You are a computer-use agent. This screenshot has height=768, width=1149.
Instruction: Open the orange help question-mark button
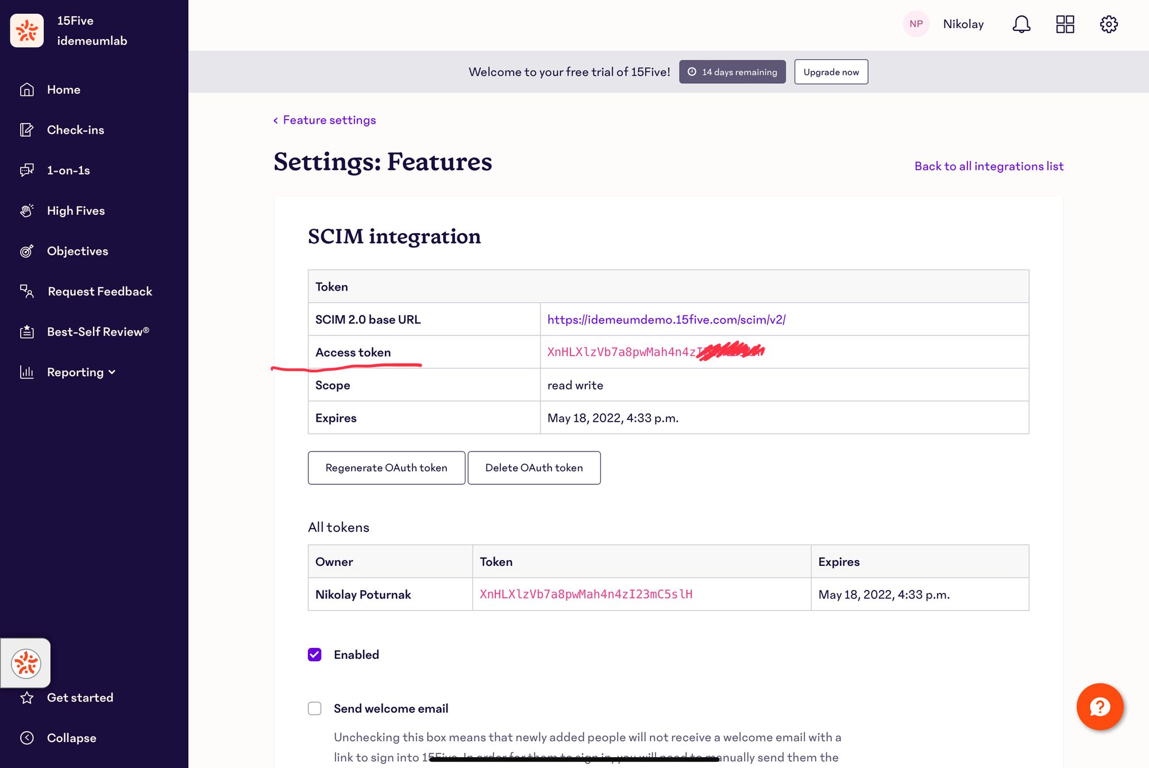click(1100, 707)
